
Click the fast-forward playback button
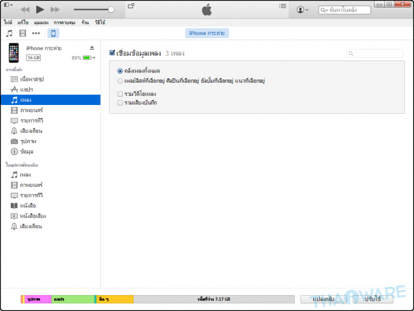coord(55,10)
